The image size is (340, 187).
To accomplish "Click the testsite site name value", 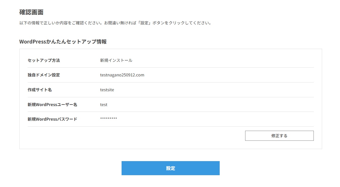I will tap(107, 90).
